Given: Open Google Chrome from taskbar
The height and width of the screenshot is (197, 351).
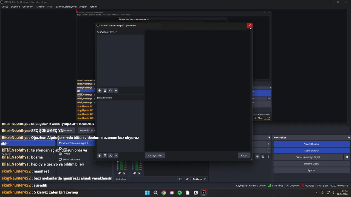Looking at the screenshot, I should click(x=163, y=193).
